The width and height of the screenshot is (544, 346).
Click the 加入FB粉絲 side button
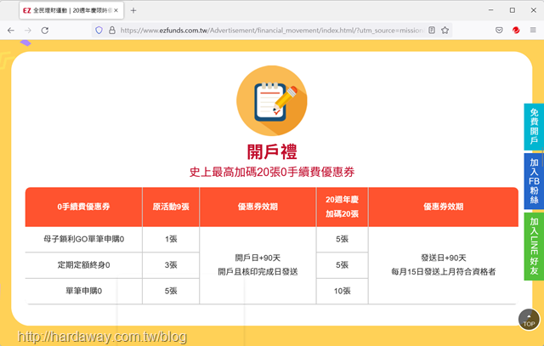(x=534, y=181)
